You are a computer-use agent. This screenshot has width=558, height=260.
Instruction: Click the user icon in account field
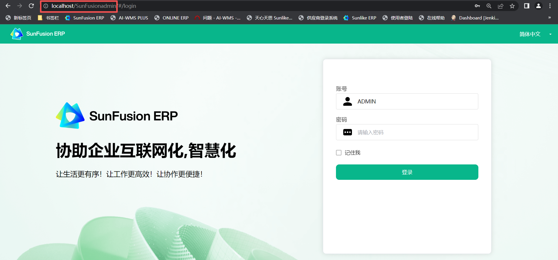[348, 101]
